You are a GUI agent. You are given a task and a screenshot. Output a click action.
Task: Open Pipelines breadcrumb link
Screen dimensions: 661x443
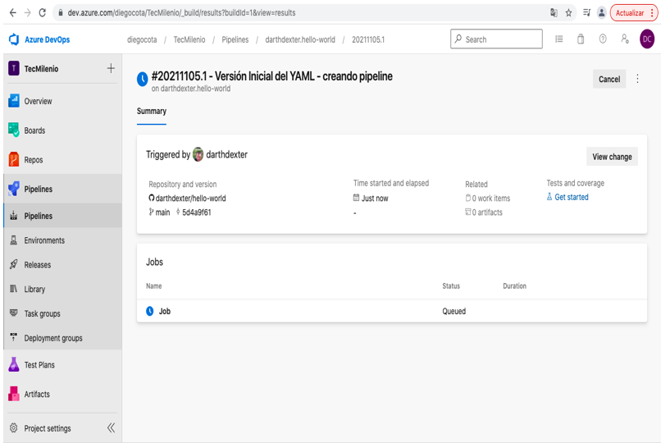pyautogui.click(x=235, y=39)
